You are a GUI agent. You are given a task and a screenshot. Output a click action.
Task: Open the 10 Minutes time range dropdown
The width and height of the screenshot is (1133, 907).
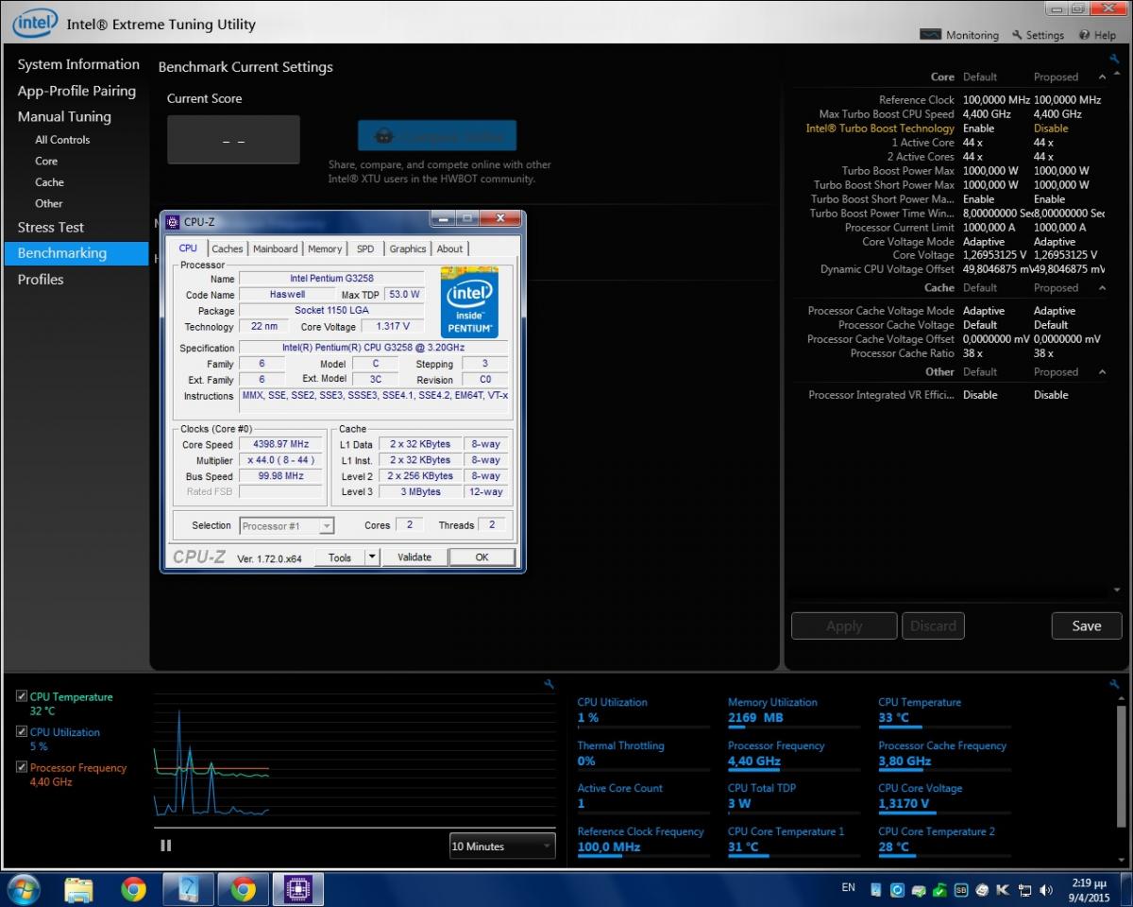pyautogui.click(x=502, y=846)
